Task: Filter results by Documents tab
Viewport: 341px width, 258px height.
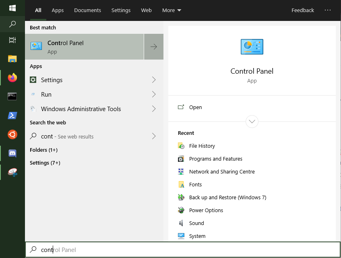Action: pyautogui.click(x=87, y=10)
